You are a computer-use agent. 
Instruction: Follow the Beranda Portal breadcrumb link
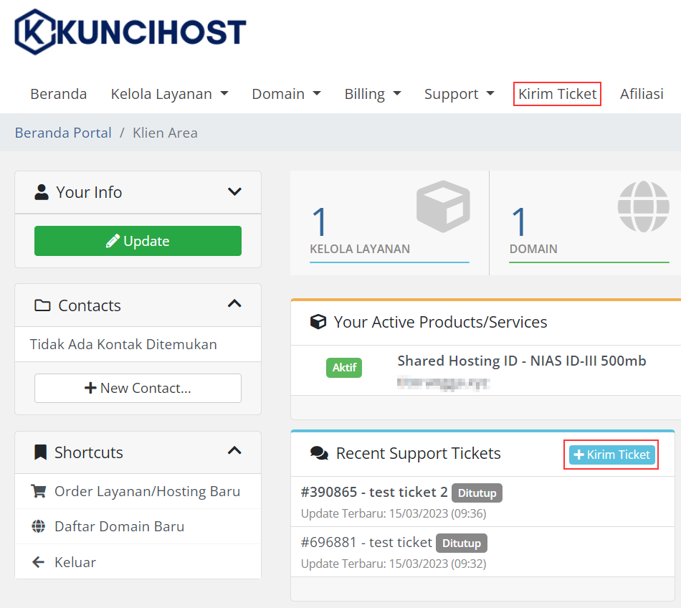pos(63,133)
